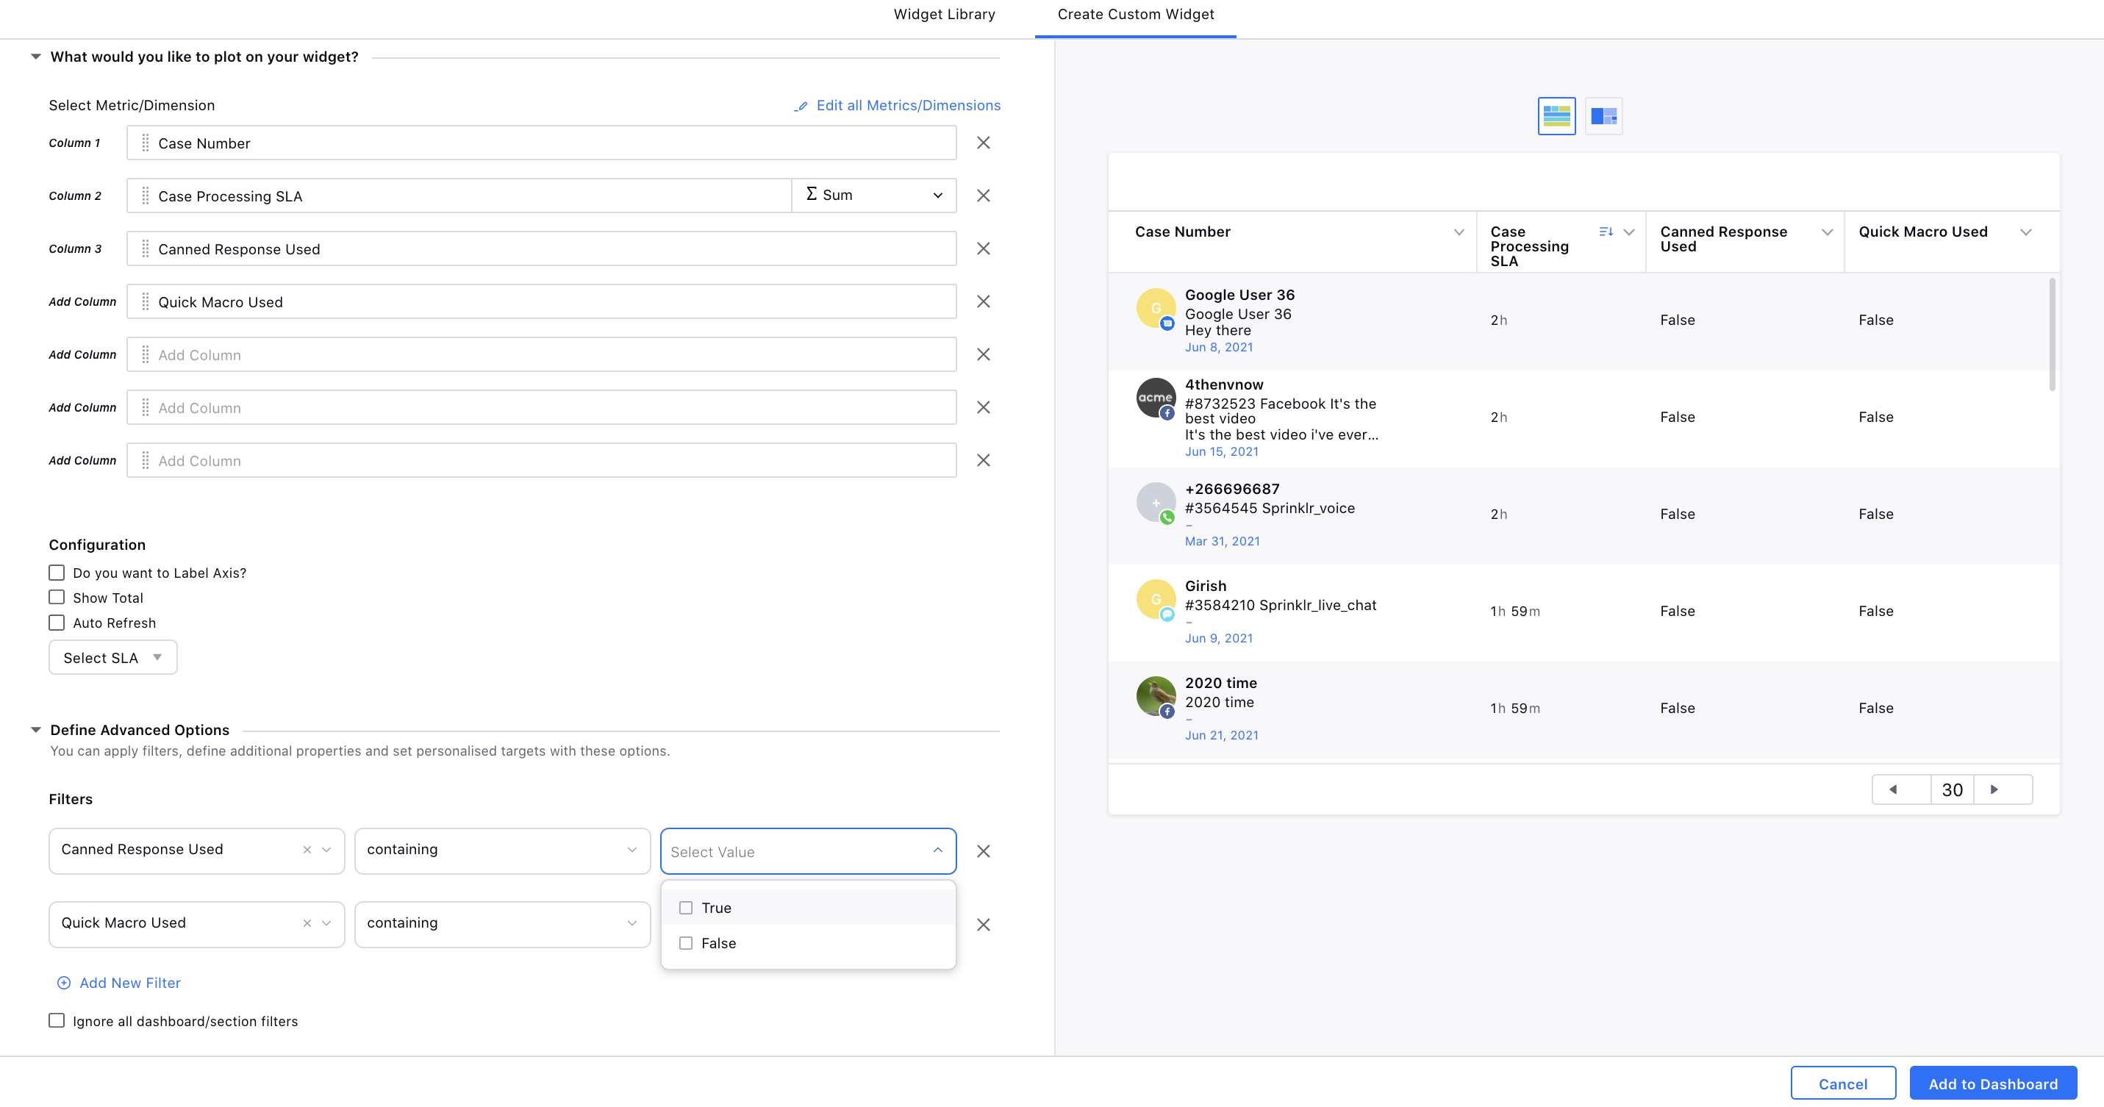The image size is (2104, 1107).
Task: Delete the Canned Response Used filter
Action: (984, 851)
